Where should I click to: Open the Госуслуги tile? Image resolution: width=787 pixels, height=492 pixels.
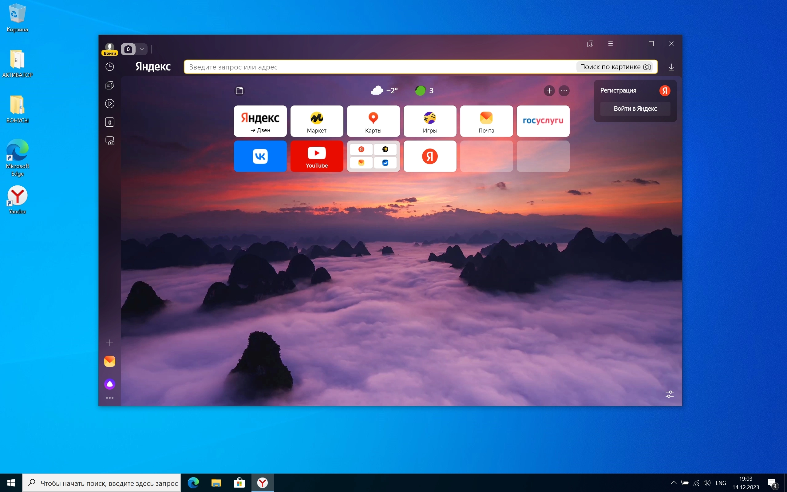543,121
